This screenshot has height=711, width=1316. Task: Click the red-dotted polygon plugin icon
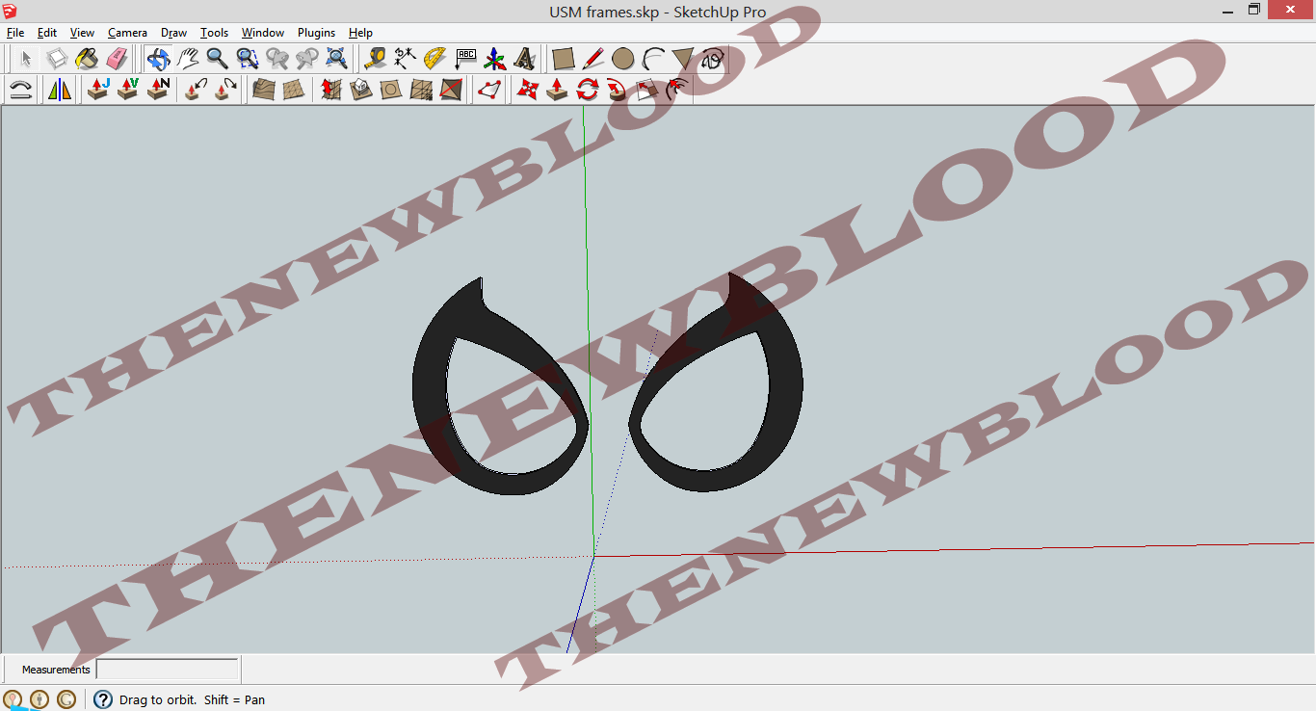(x=489, y=90)
